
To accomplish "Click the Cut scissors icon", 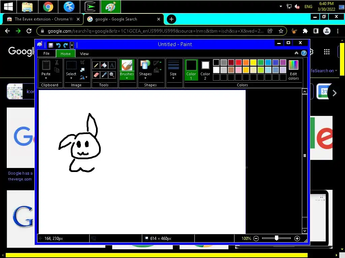I will (x=57, y=62).
